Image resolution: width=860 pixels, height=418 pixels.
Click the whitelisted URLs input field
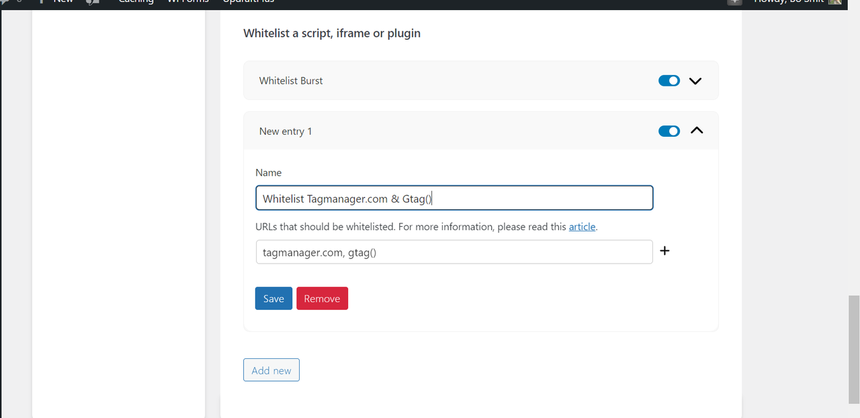(x=454, y=252)
